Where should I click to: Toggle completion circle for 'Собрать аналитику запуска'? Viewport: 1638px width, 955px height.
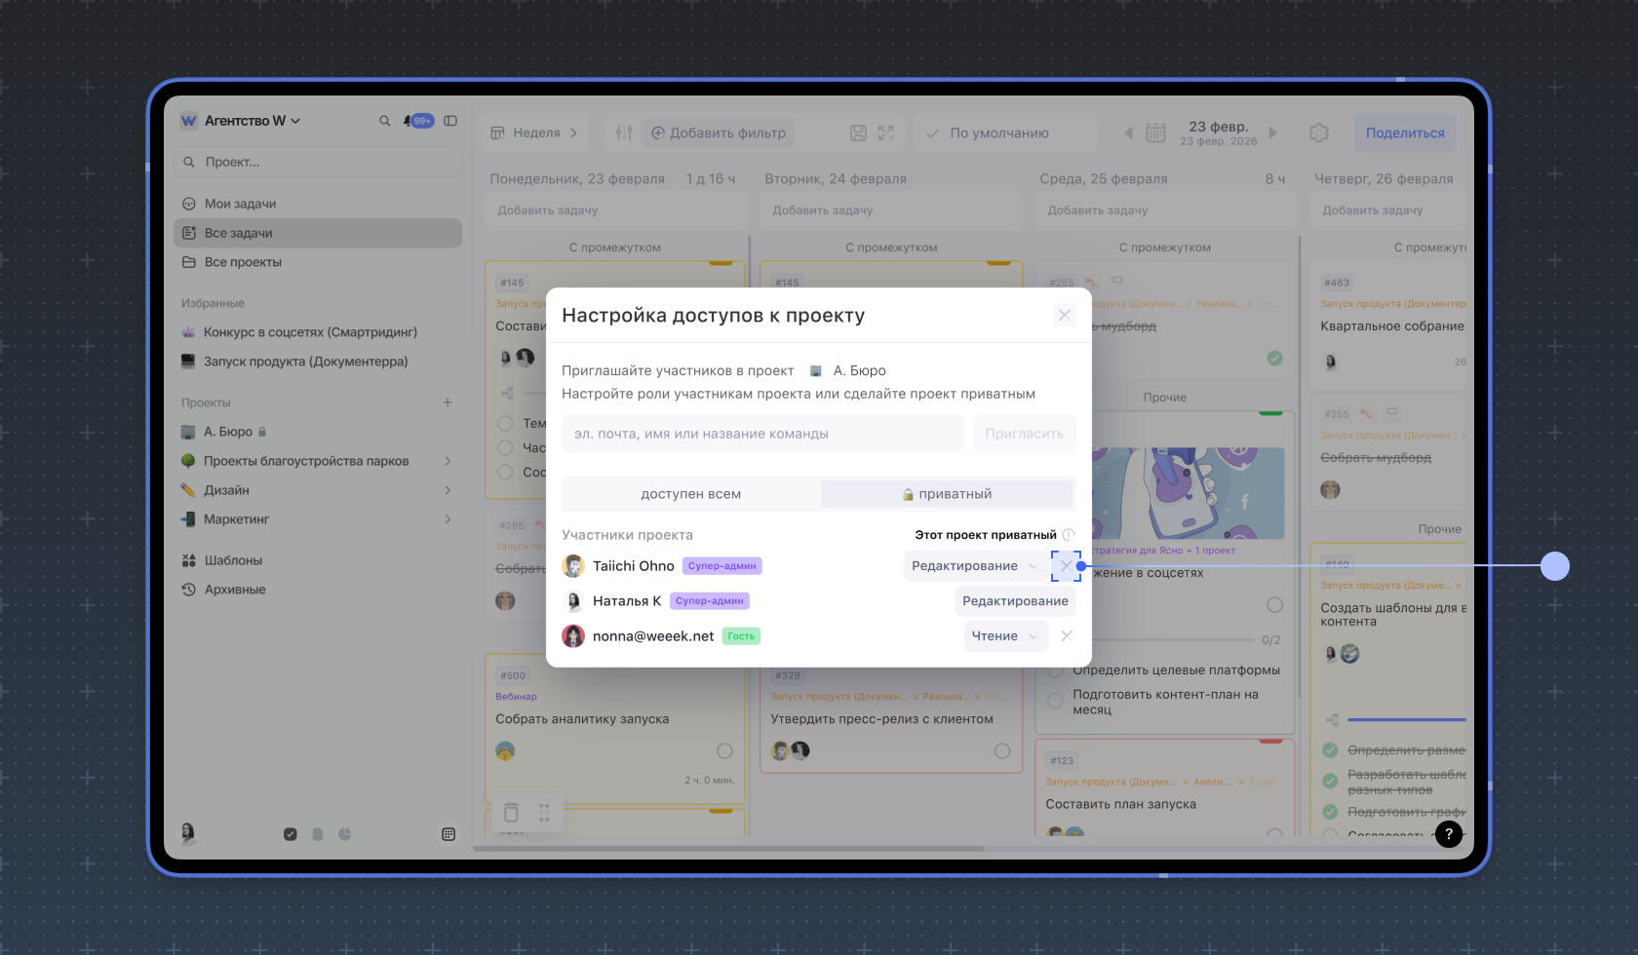click(x=724, y=751)
